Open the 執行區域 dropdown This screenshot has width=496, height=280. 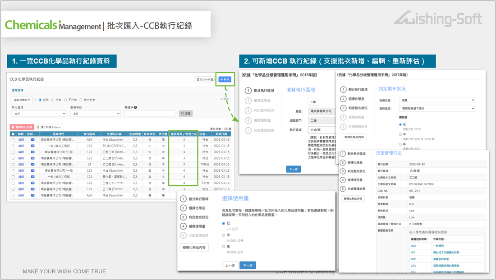tap(39, 114)
